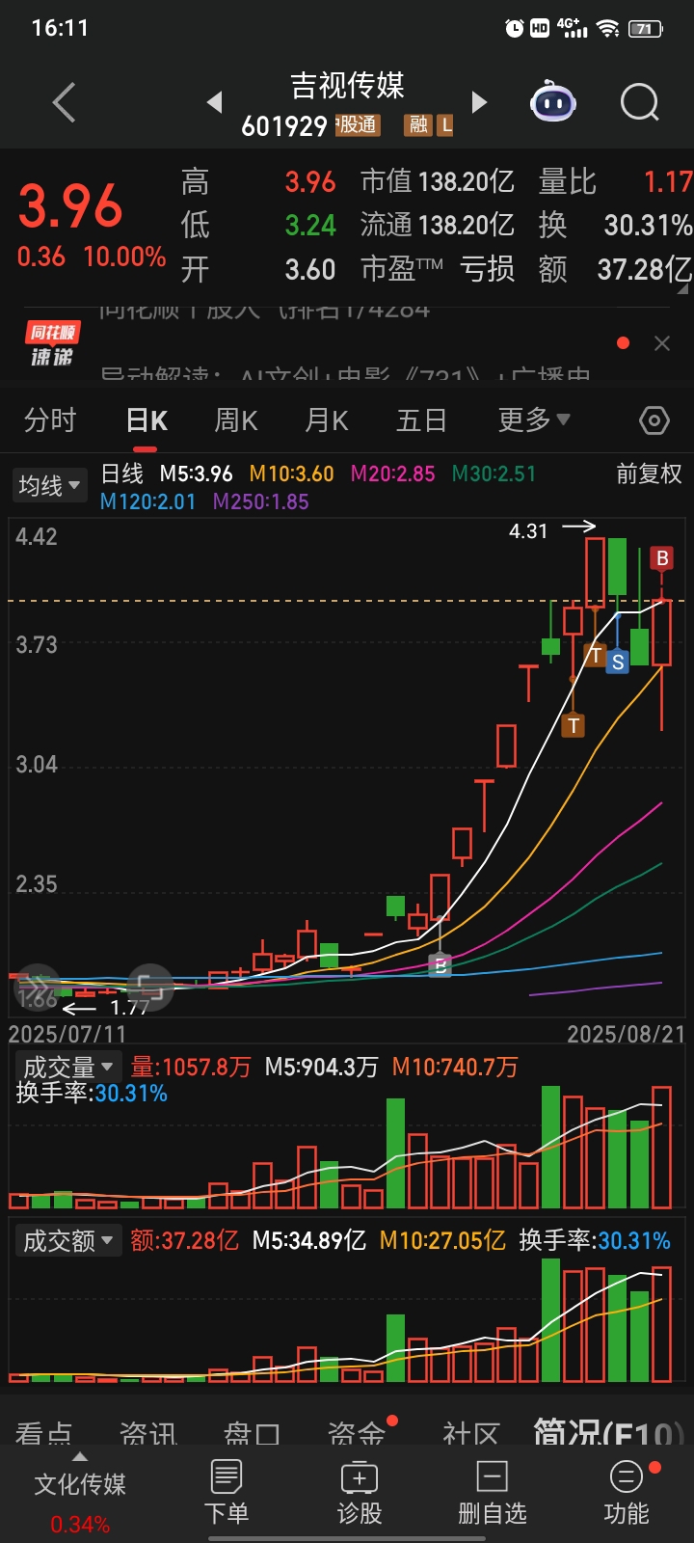This screenshot has width=694, height=1543.
Task: Tap the M250:1.85 moving average label
Action: pyautogui.click(x=261, y=501)
